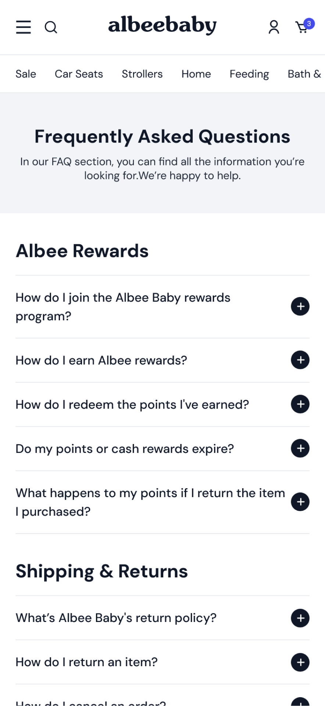Open the Strollers category
This screenshot has height=706, width=325.
click(x=142, y=74)
